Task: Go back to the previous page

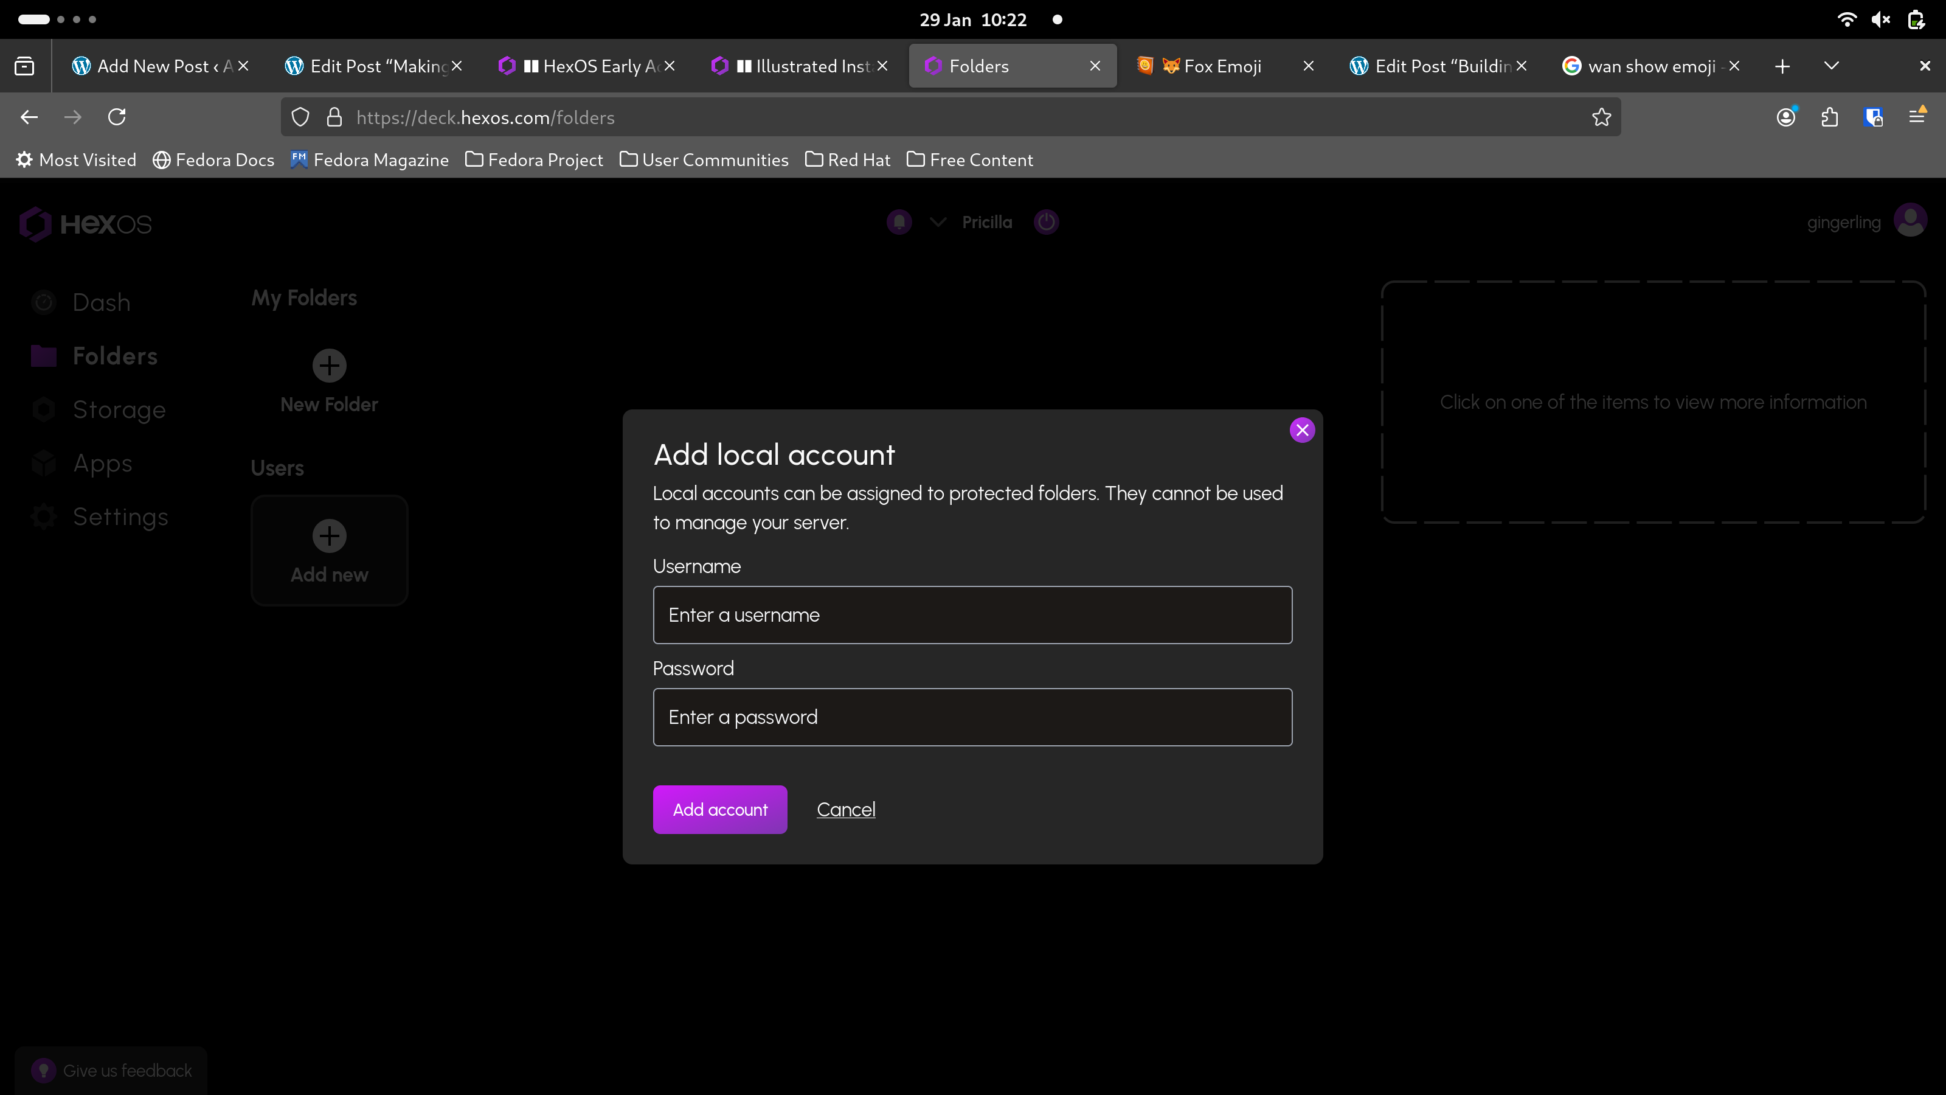Action: 29,117
